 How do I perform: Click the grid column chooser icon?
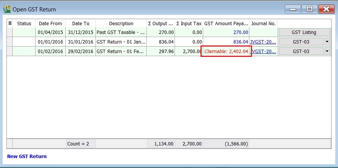10,24
